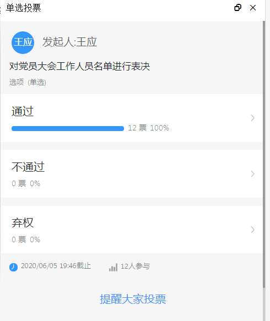
Task: Click the pop-out window icon
Action: (237, 8)
